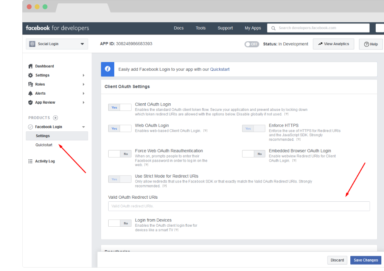The image size is (384, 271).
Task: Open the Quickstart link in the banner
Action: 220,69
